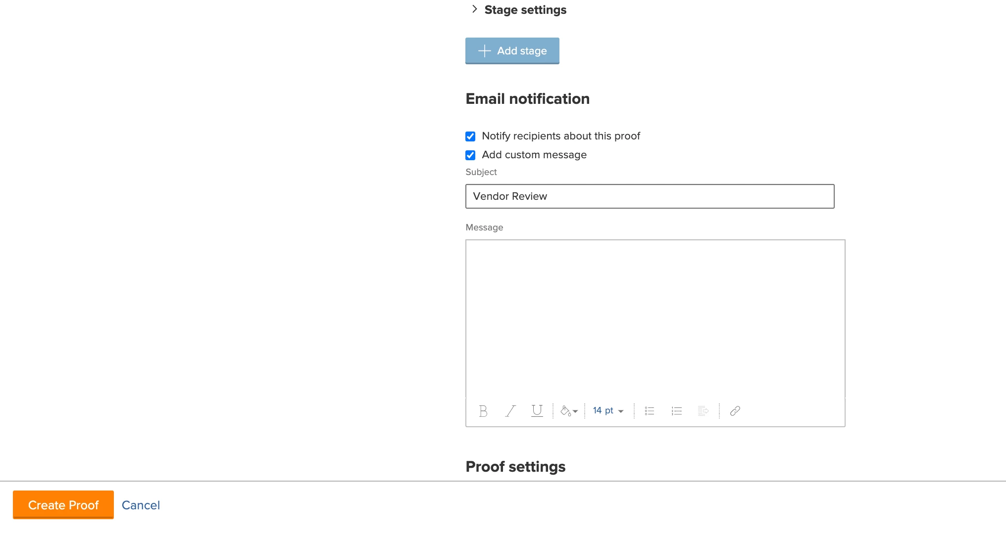Expand the Stage settings section
Viewport: 1006px width, 537px height.
[x=474, y=9]
